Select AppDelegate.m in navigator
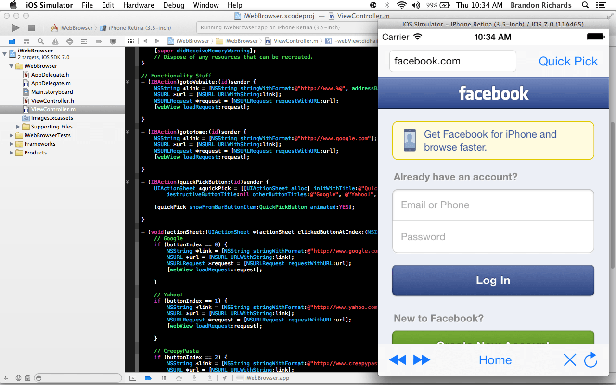Viewport: 616px width, 385px height. tap(51, 83)
